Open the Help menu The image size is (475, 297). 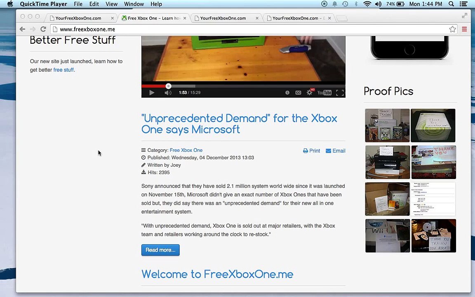(156, 4)
